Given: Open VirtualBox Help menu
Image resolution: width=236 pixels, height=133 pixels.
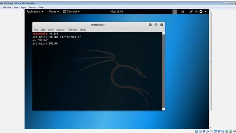Looking at the screenshot, I should click(42, 7).
